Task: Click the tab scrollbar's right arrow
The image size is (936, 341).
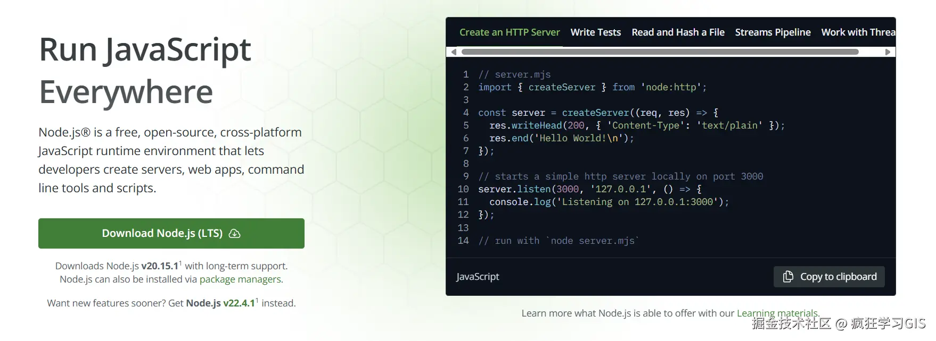Action: tap(888, 52)
